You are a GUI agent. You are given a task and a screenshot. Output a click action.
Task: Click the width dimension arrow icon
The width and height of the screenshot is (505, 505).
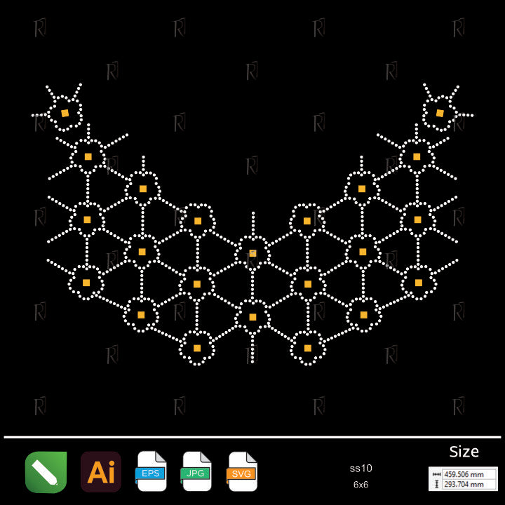(437, 474)
